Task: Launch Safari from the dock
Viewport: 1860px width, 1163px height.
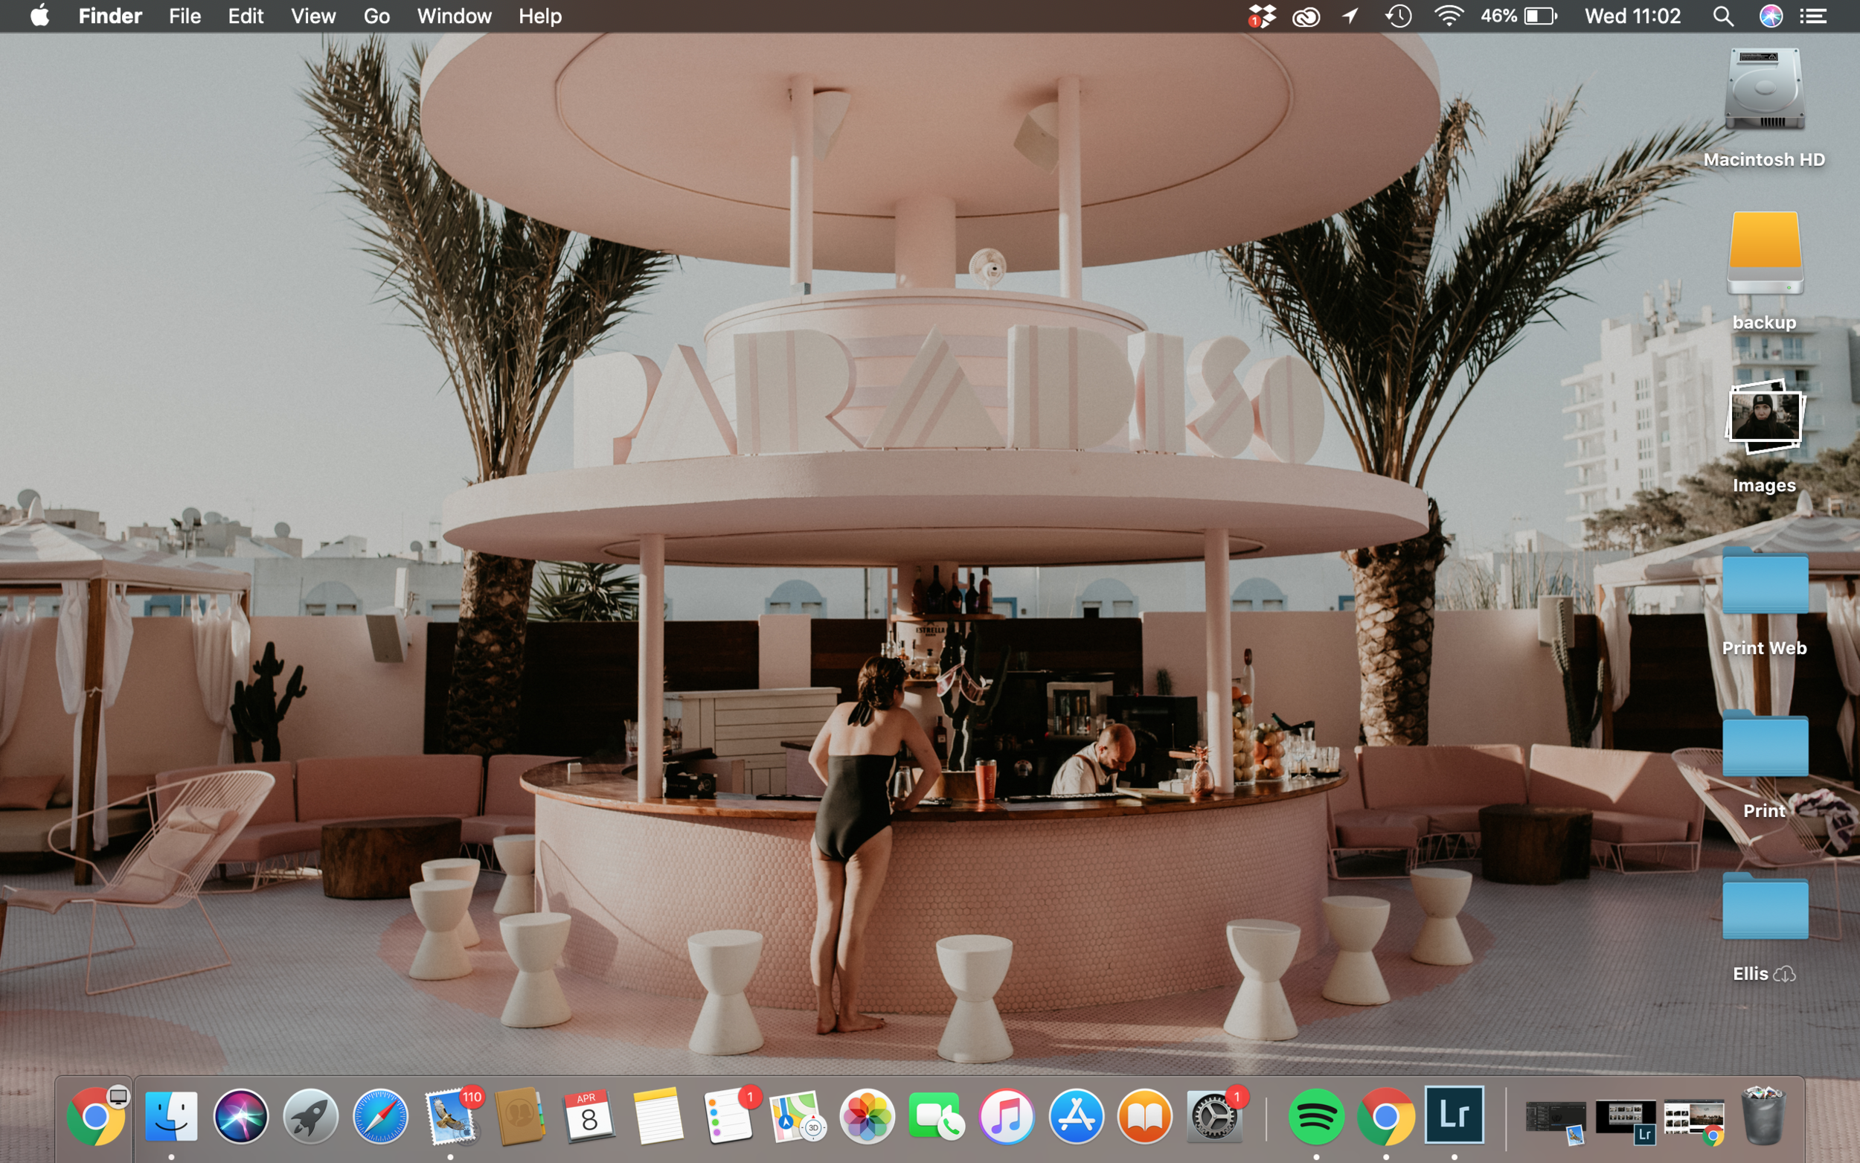Action: pos(380,1116)
